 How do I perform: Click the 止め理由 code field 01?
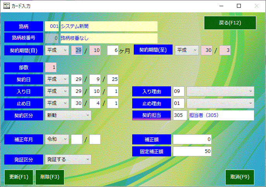point(179,103)
